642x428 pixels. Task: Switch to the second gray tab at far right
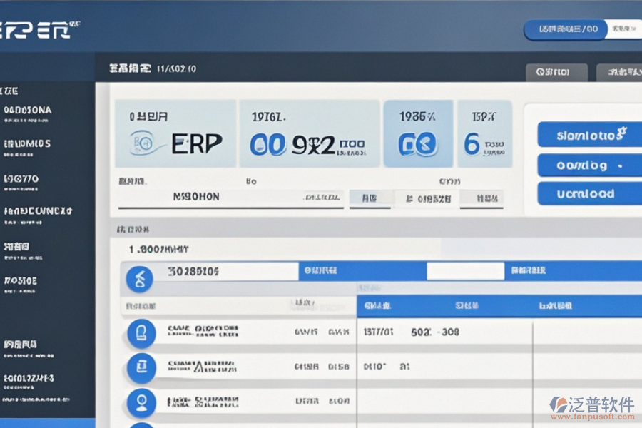(x=618, y=72)
